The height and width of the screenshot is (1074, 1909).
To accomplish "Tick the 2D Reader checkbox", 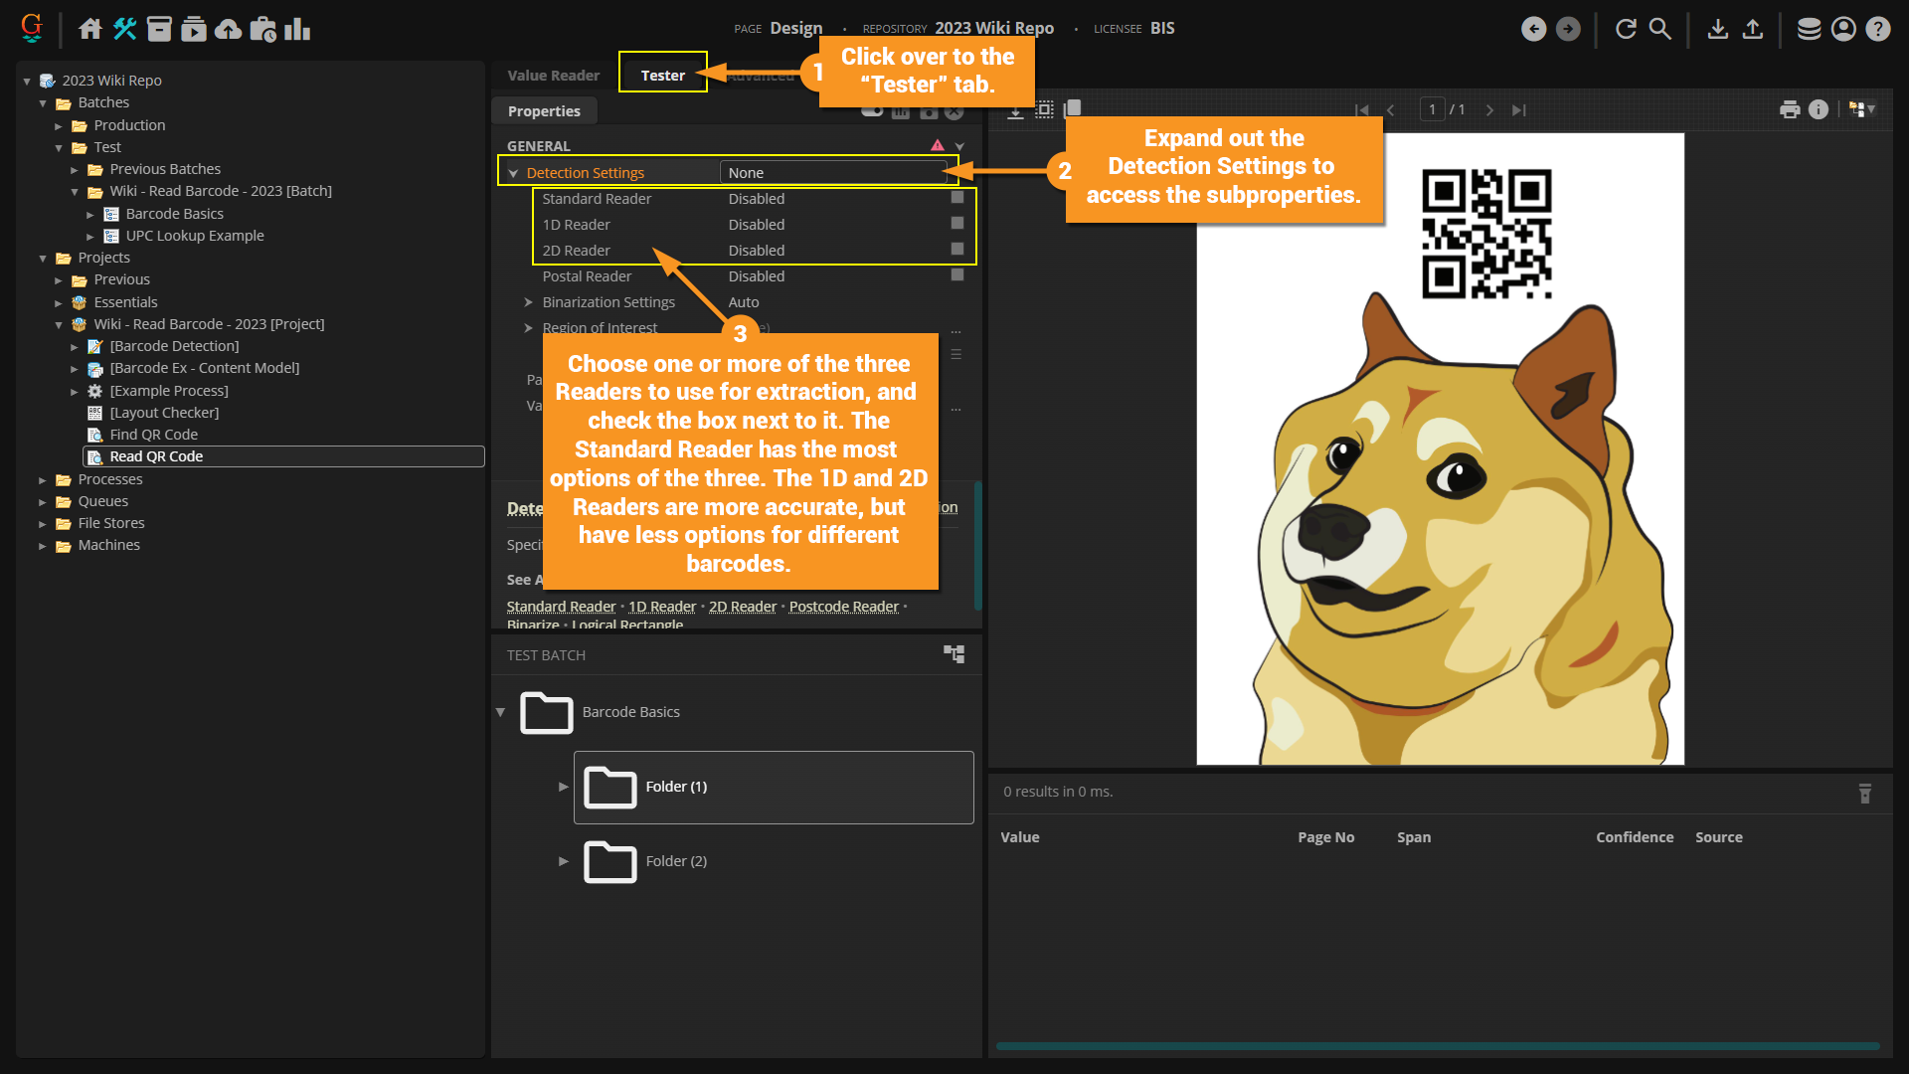I will [x=957, y=250].
